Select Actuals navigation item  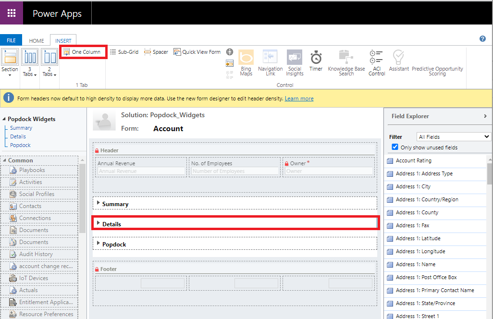click(x=39, y=290)
